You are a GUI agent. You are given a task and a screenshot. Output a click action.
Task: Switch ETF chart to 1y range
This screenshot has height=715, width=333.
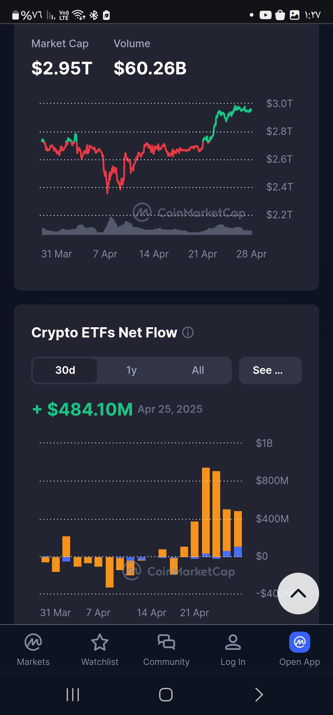[131, 370]
